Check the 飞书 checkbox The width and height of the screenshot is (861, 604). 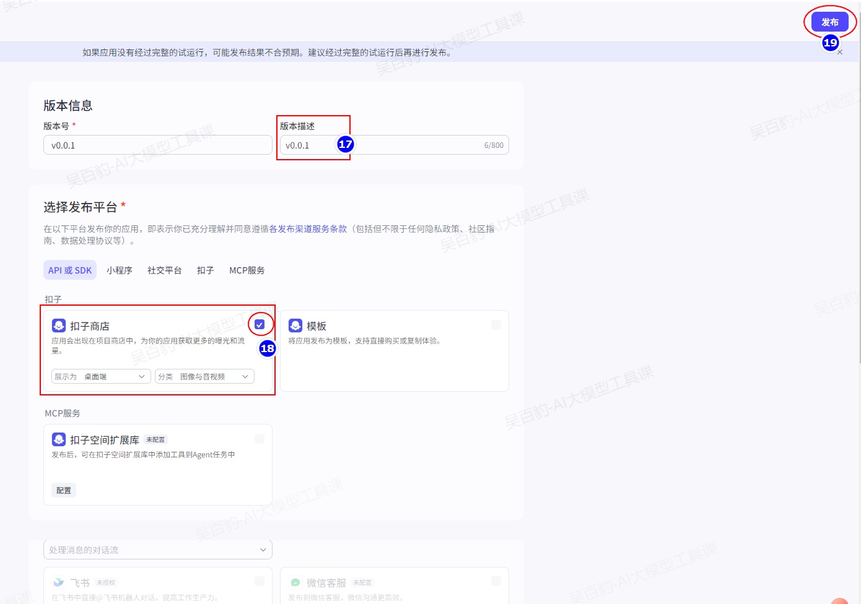tap(260, 581)
